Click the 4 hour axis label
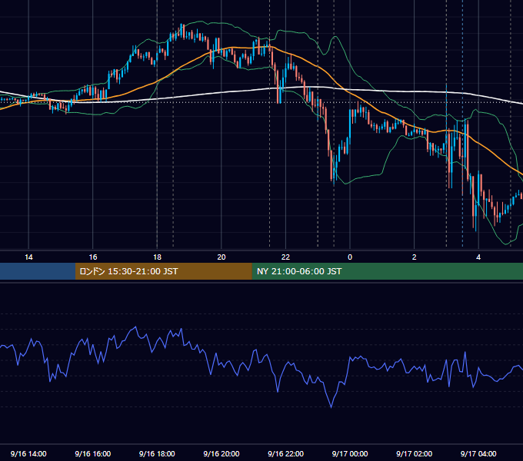Viewport: 523px width, 461px height. coord(478,257)
